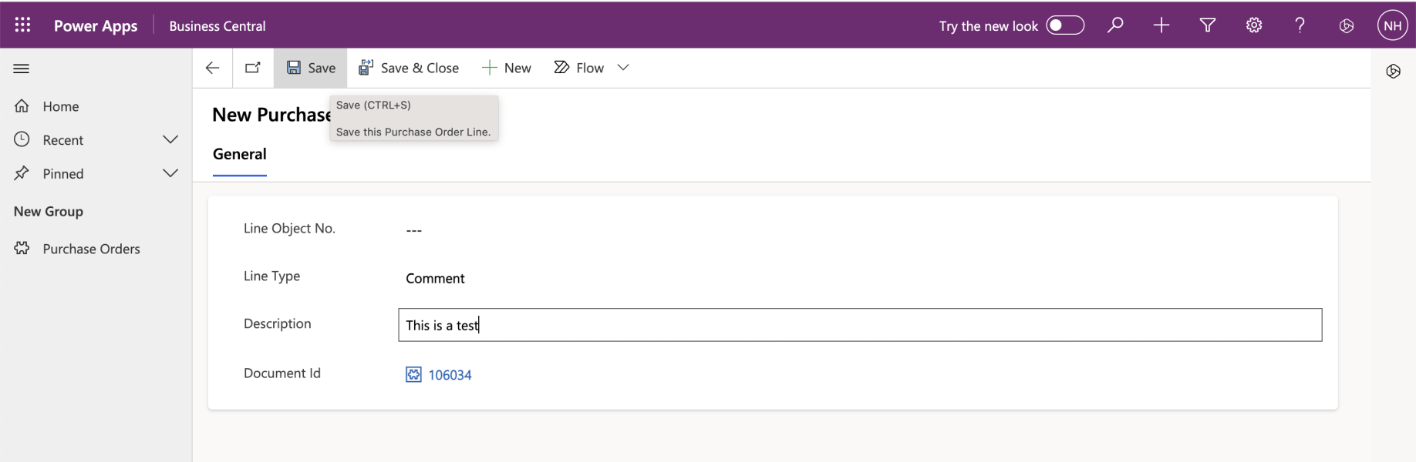Expand the Pinned section chevron
Viewport: 1416px width, 462px height.
(170, 173)
